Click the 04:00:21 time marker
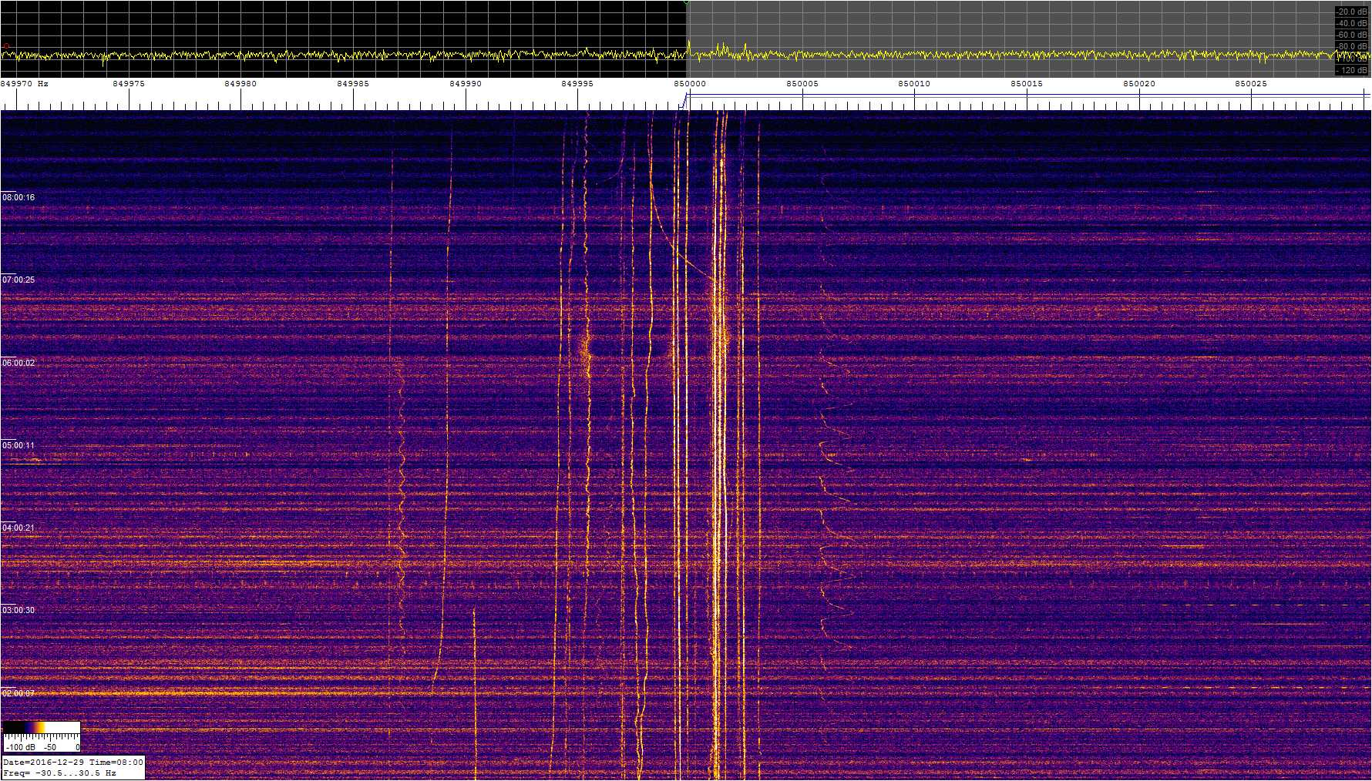 click(x=18, y=528)
